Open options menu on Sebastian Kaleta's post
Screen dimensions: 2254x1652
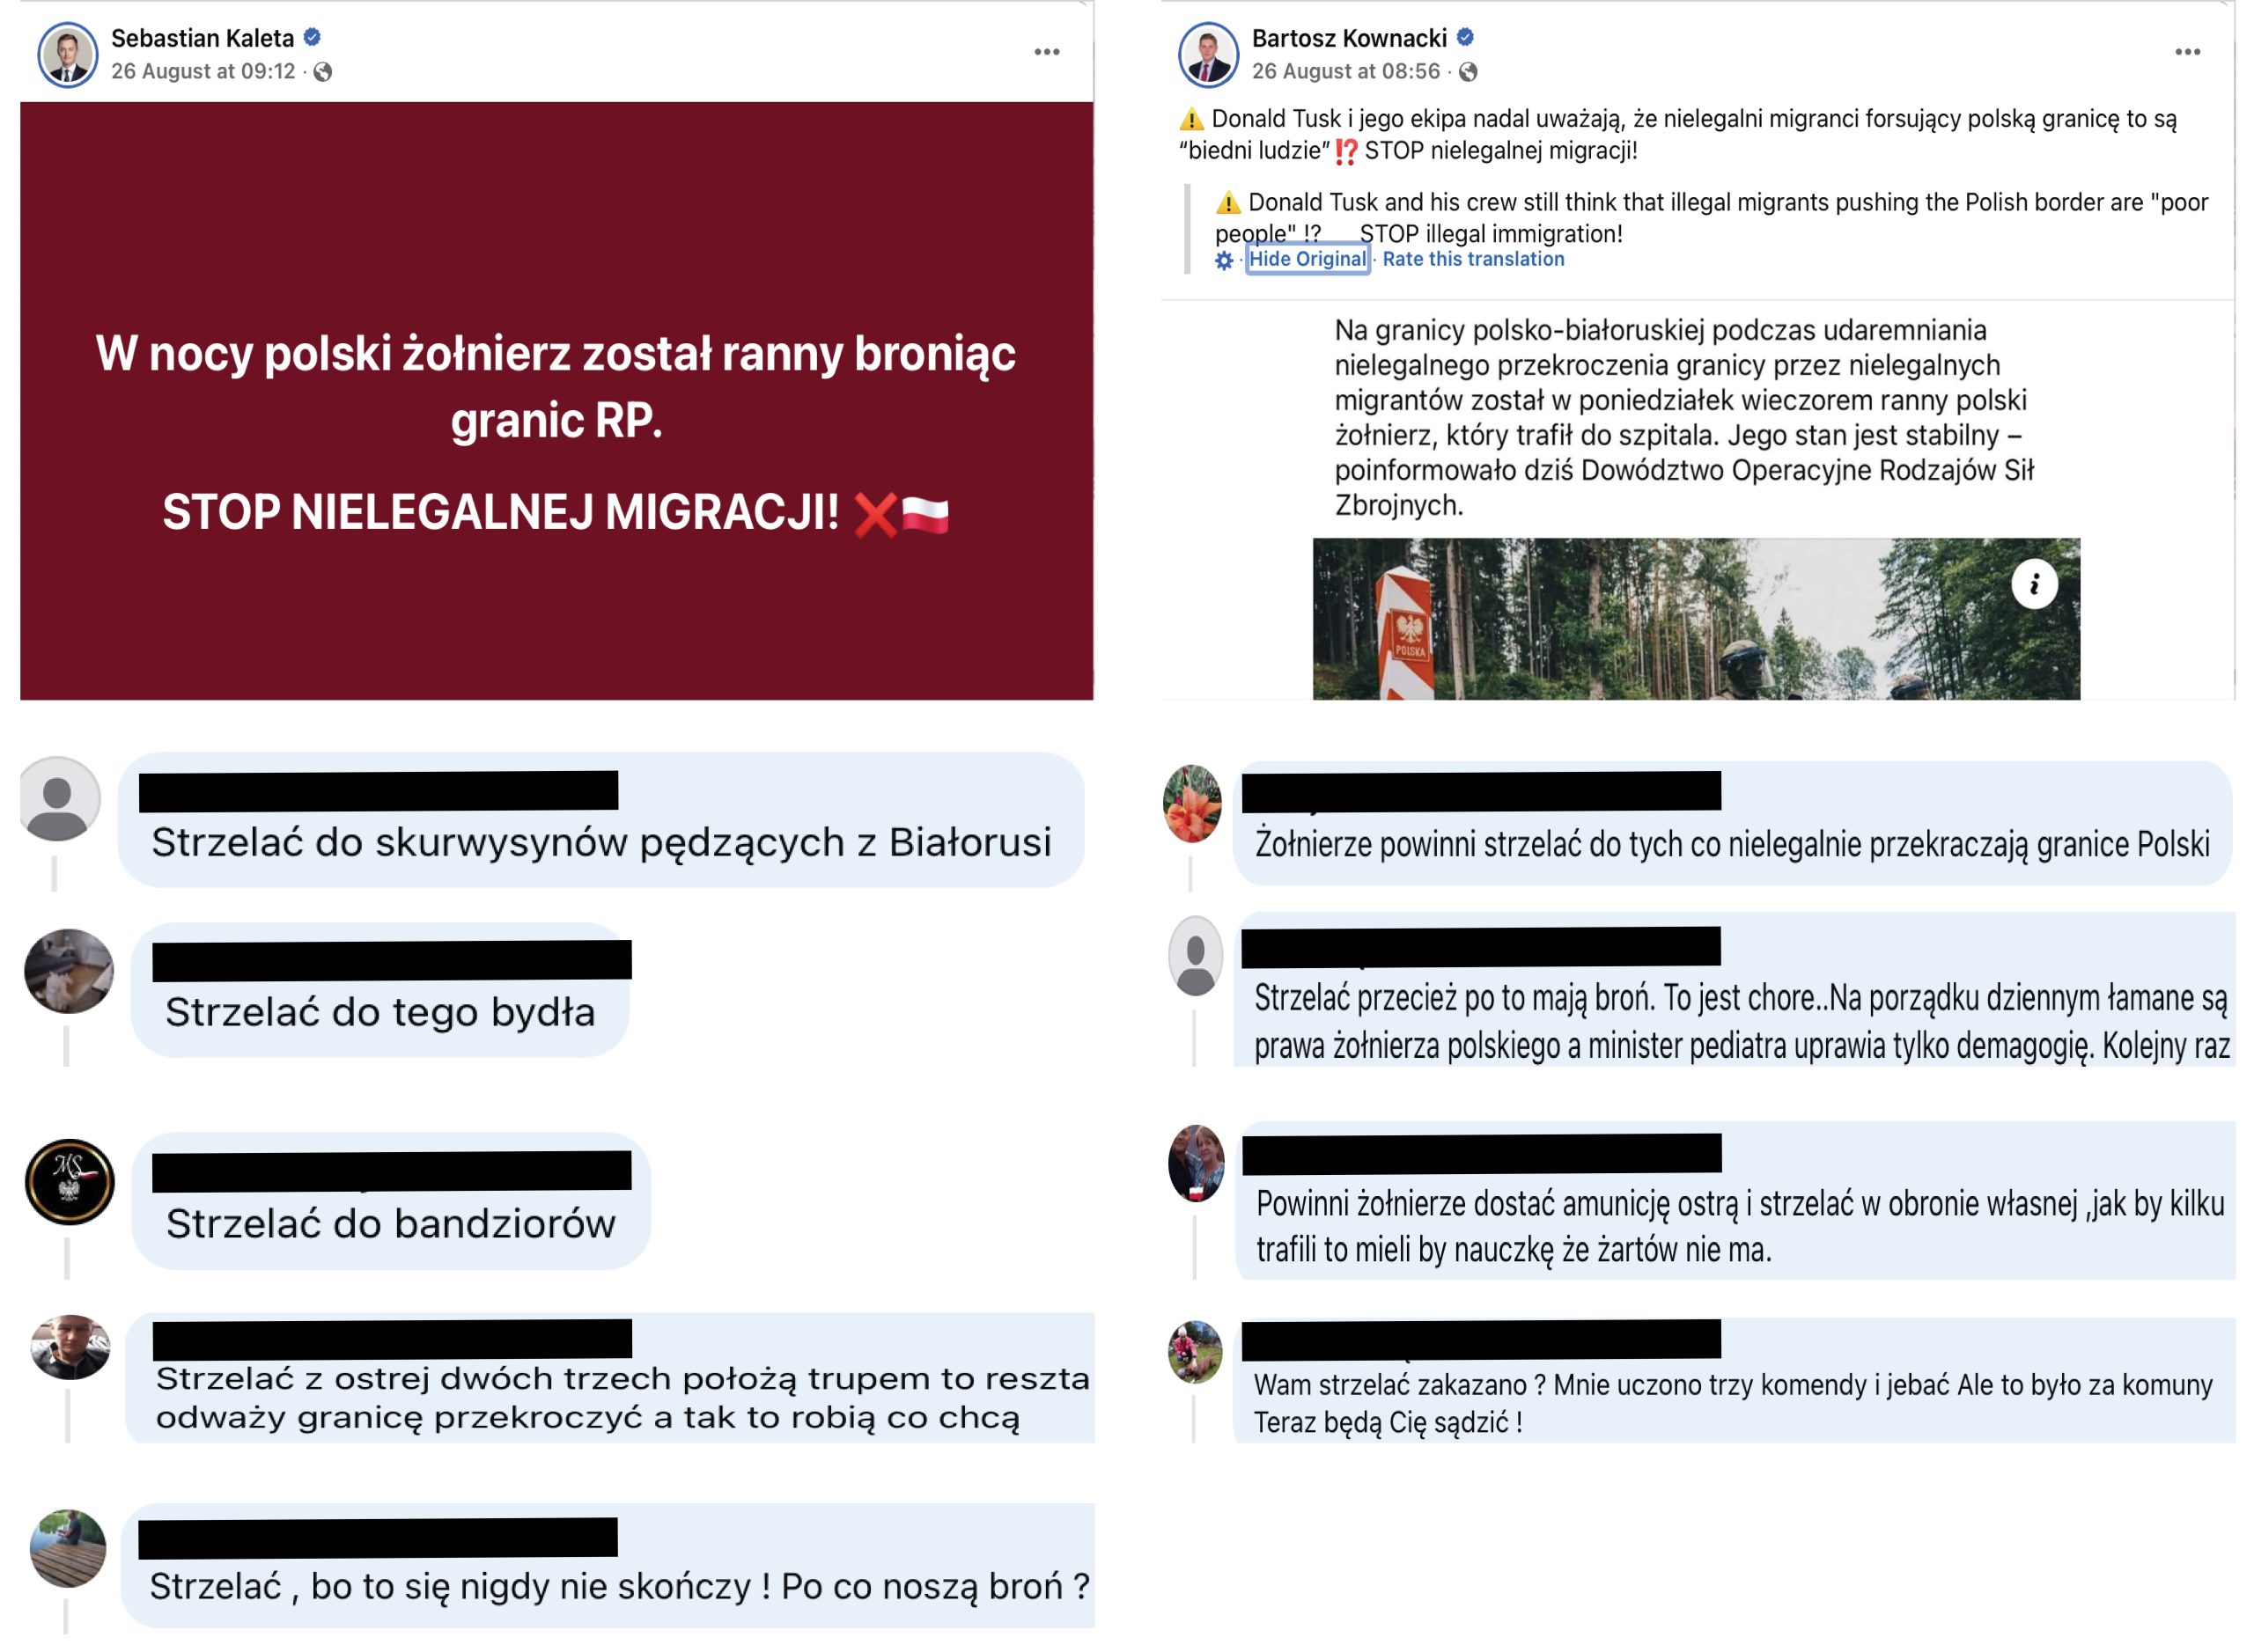click(1047, 52)
